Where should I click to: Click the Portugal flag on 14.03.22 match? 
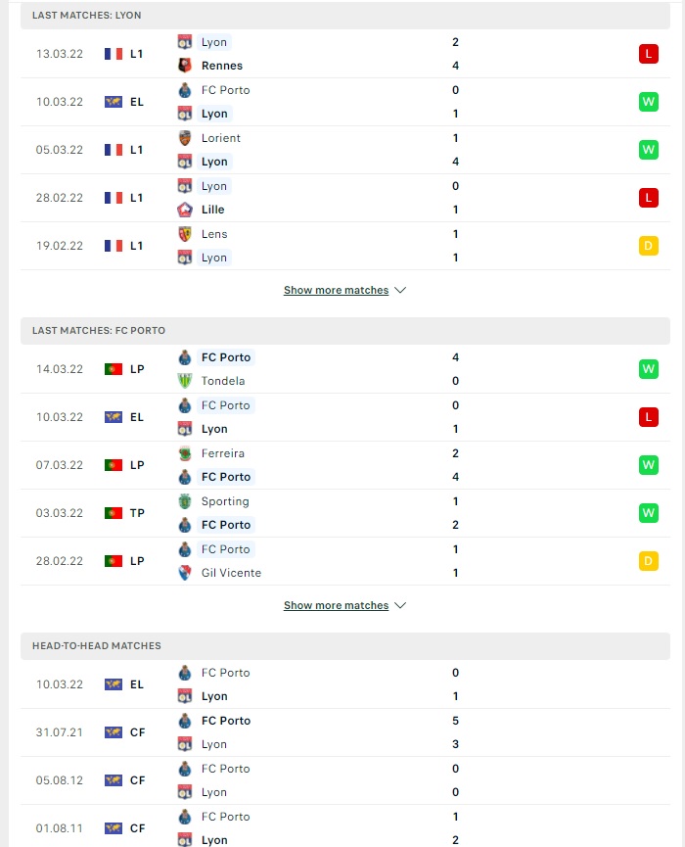(x=114, y=369)
